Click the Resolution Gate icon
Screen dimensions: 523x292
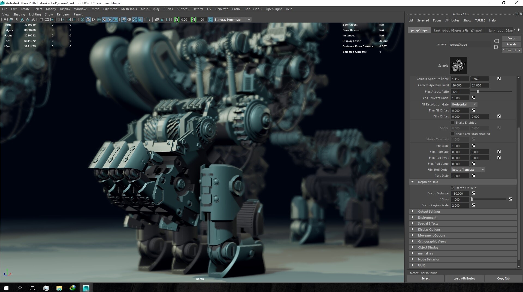click(x=52, y=19)
